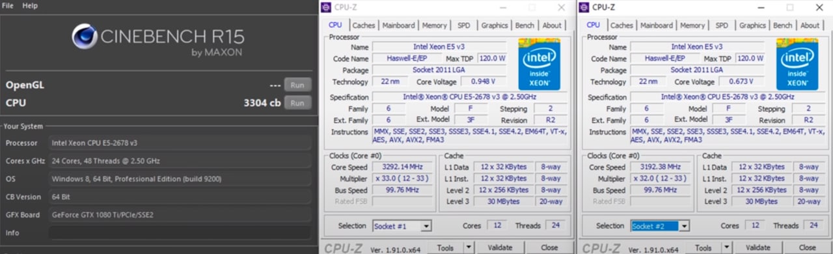Viewport: 833px width, 254px height.
Task: Run the CPU benchmark
Action: pos(297,103)
